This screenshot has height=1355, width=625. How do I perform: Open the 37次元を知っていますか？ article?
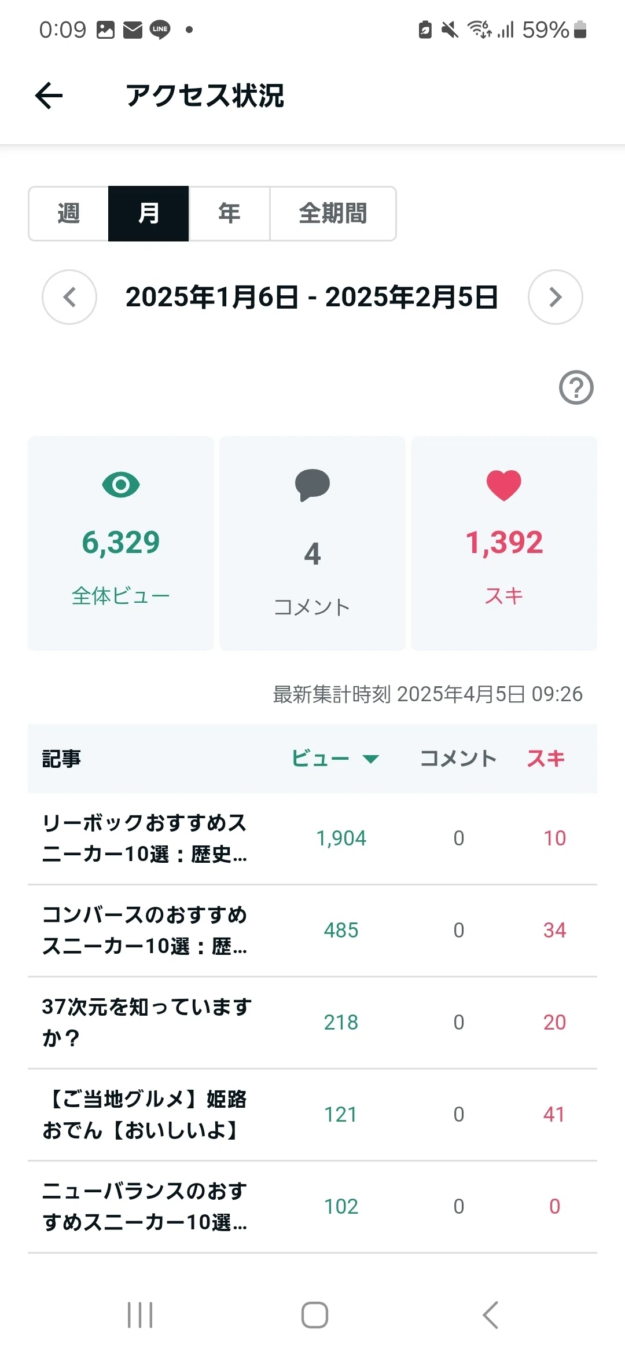pyautogui.click(x=312, y=1023)
